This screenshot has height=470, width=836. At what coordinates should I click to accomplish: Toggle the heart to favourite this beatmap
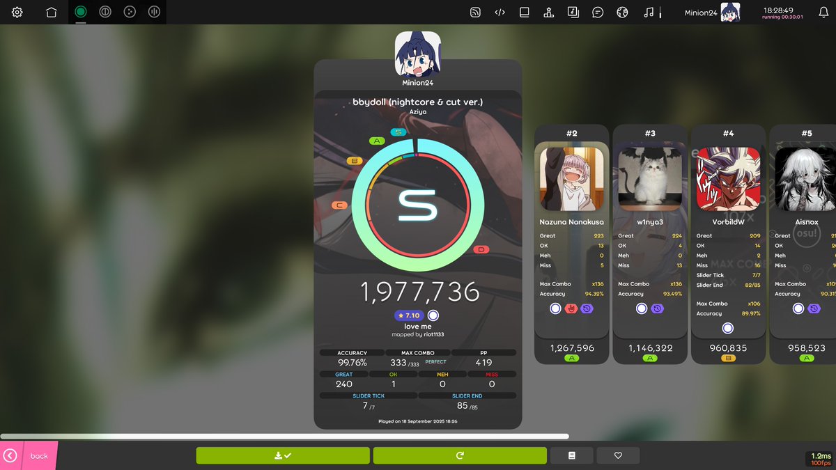pyautogui.click(x=617, y=455)
